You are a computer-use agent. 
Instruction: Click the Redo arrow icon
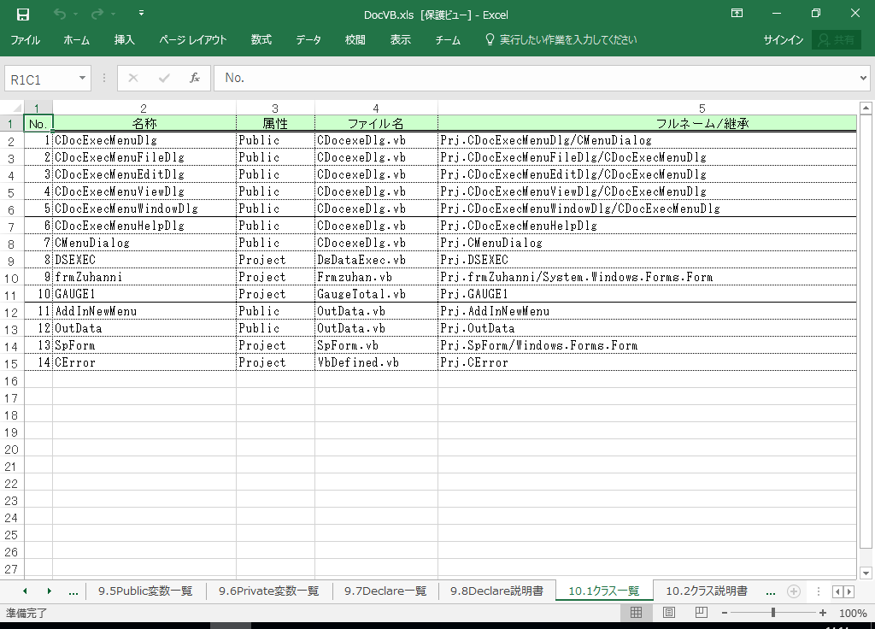point(97,14)
